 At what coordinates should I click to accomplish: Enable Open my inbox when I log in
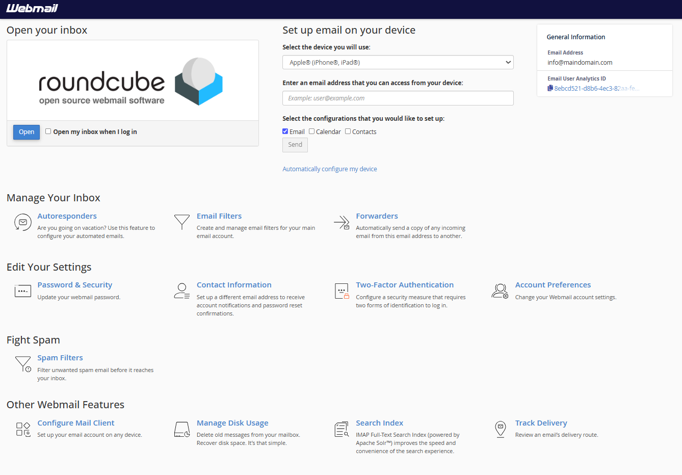click(x=48, y=131)
